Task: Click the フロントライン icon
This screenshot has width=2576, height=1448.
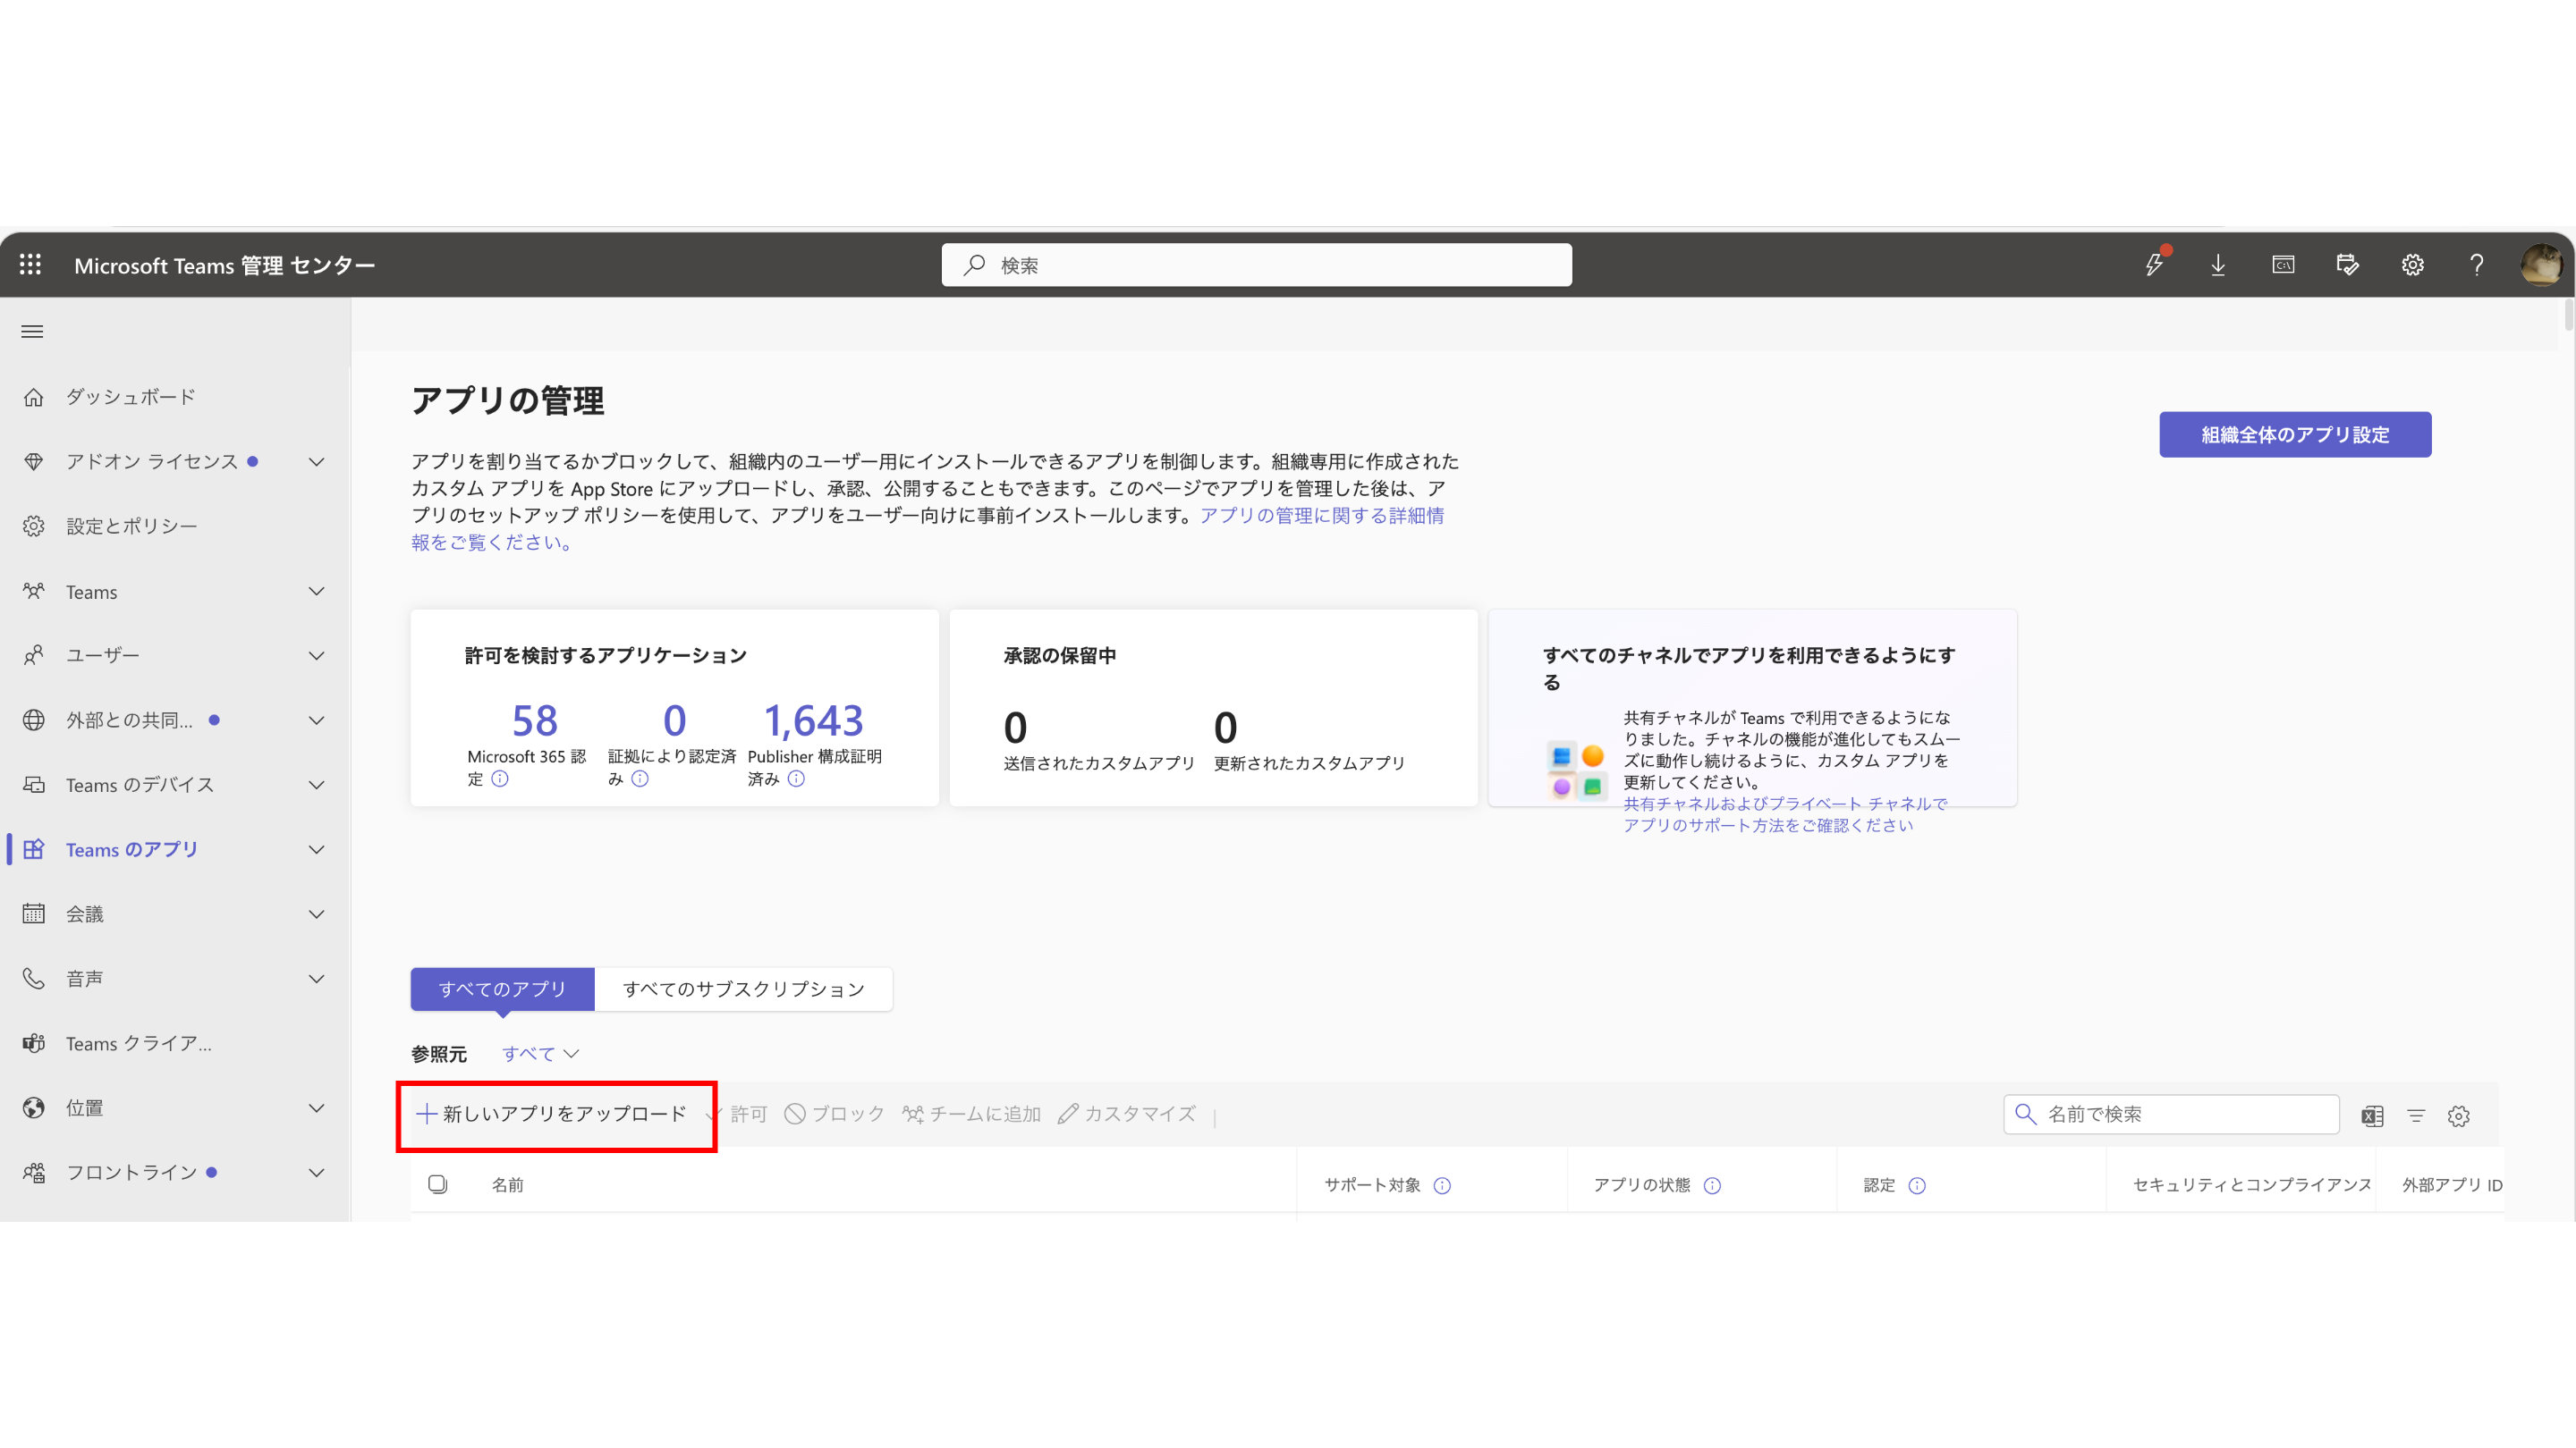Action: (34, 1172)
